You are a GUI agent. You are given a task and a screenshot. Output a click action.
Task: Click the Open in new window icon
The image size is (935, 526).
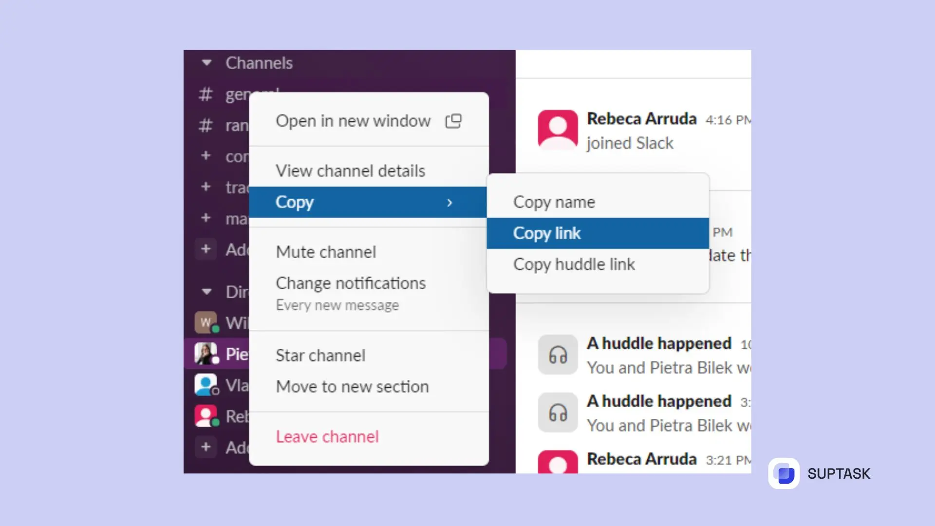453,121
